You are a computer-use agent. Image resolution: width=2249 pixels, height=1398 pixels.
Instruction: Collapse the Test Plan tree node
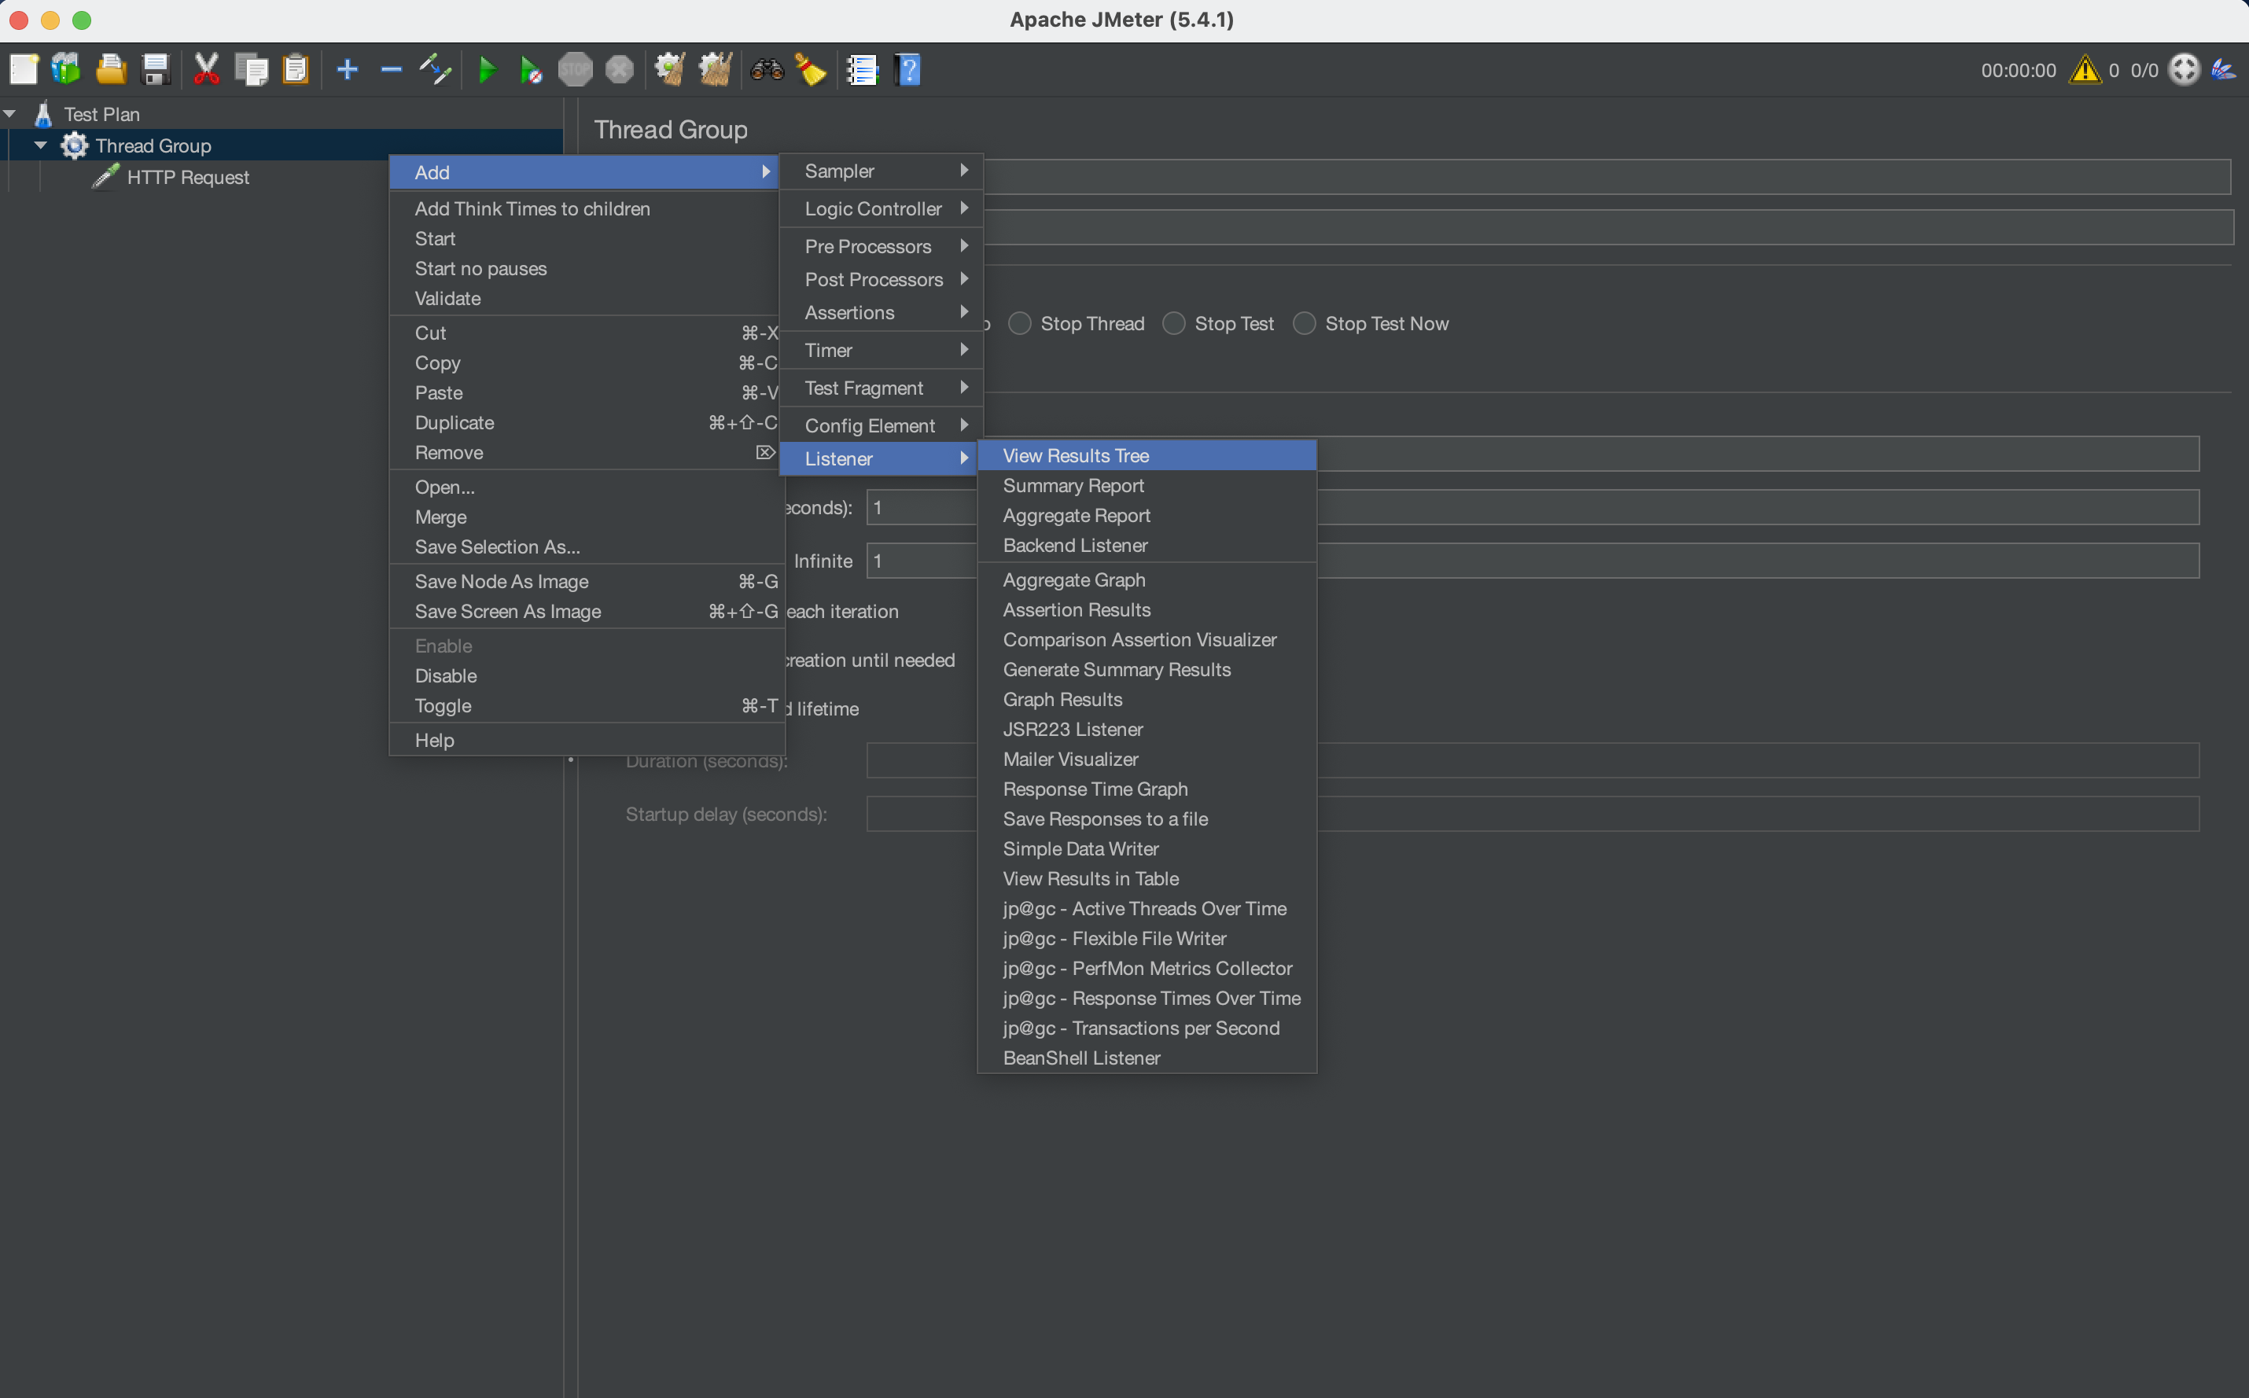[x=10, y=114]
